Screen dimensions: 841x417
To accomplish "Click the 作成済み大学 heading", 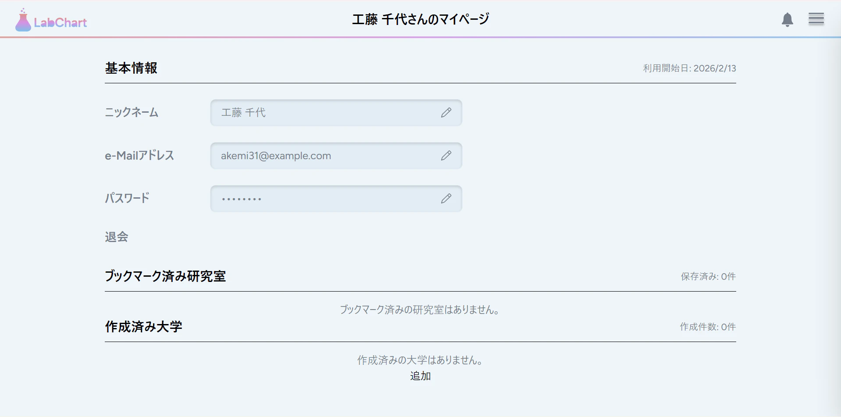I will (x=143, y=327).
